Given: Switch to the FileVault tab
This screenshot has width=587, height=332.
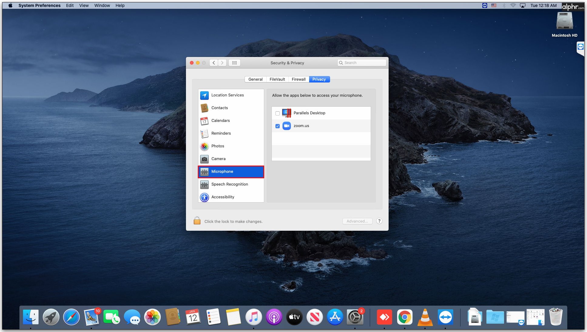Looking at the screenshot, I should click(277, 79).
